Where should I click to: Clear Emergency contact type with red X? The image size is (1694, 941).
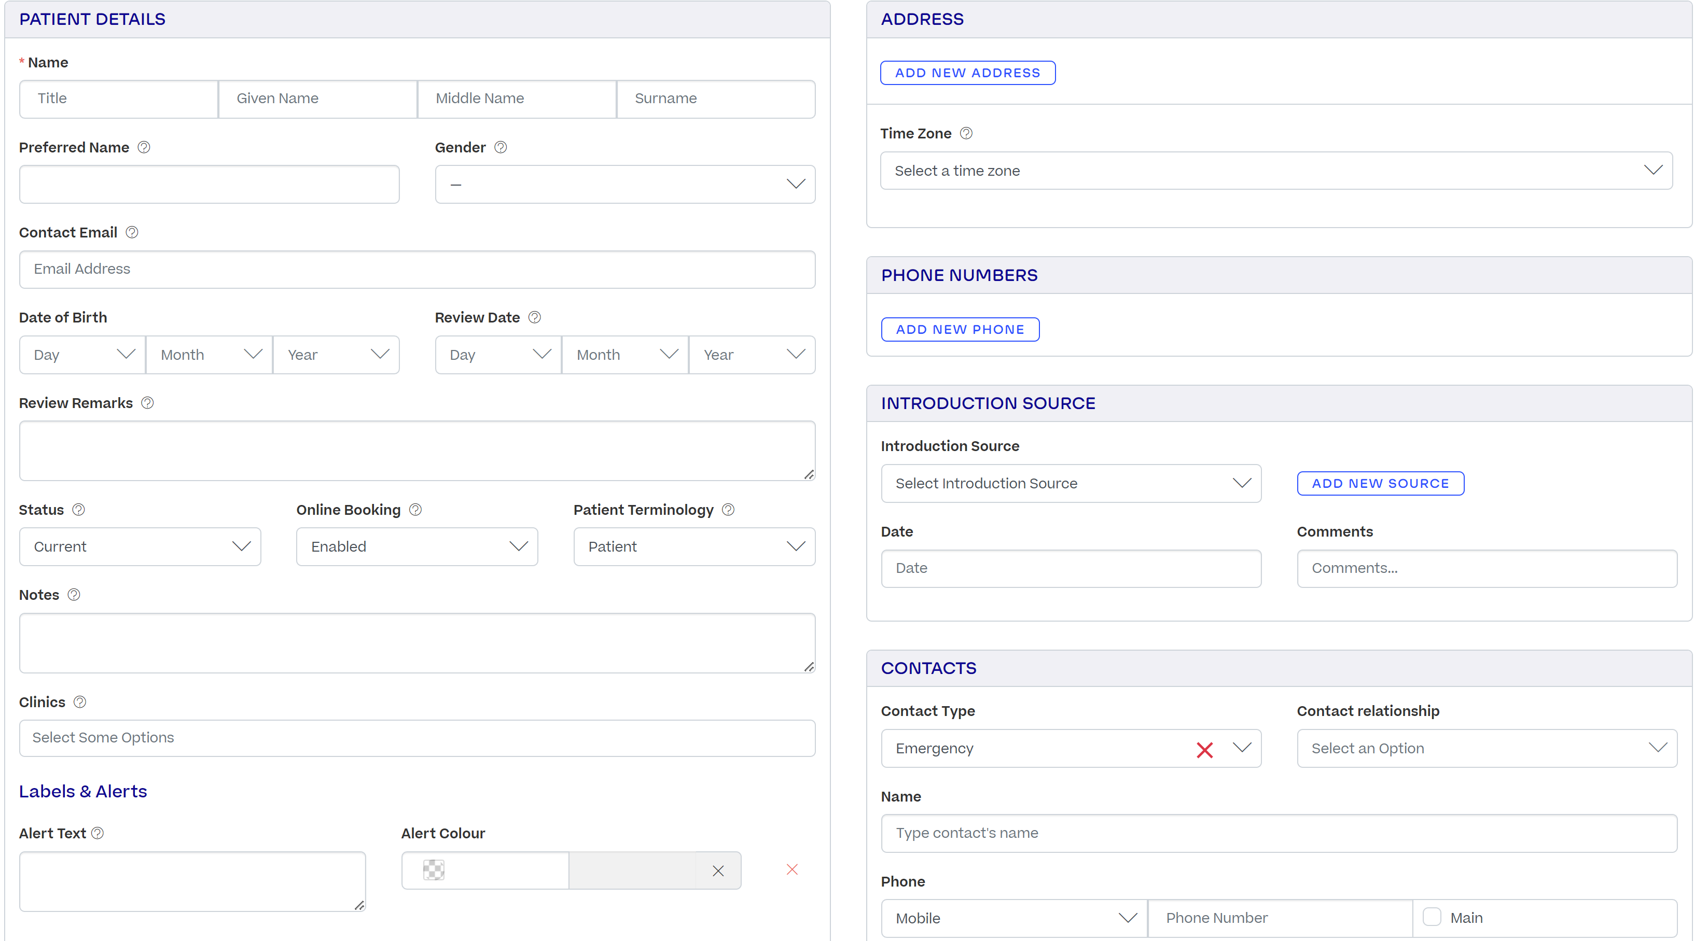tap(1205, 750)
